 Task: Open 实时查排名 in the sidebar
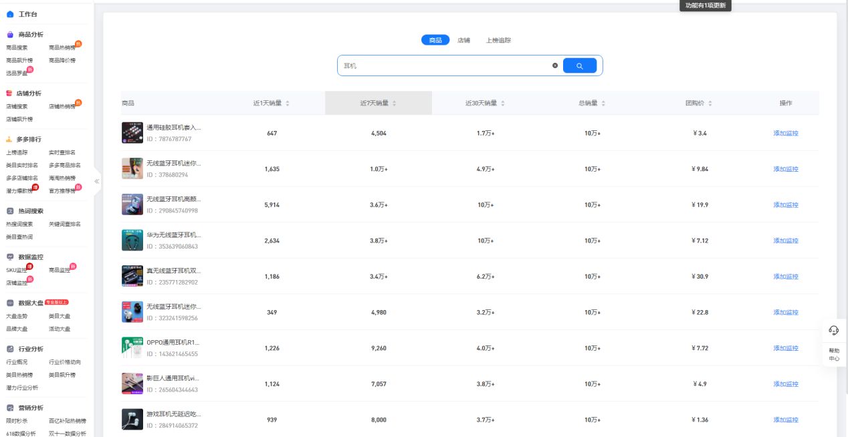coord(62,152)
